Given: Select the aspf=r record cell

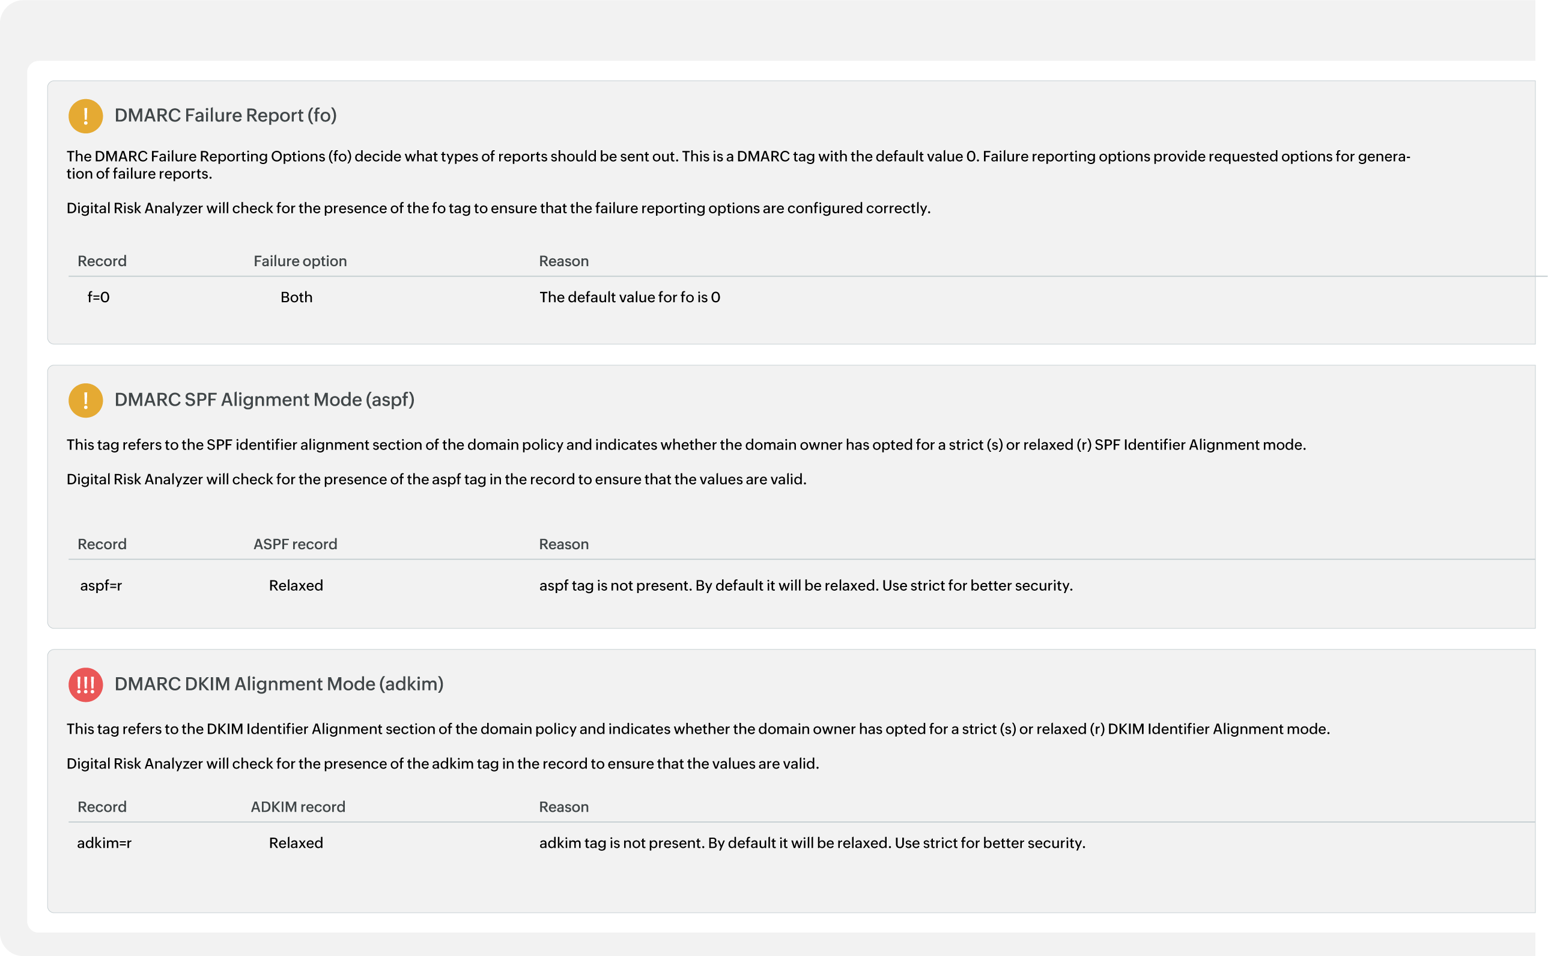Looking at the screenshot, I should (x=101, y=585).
